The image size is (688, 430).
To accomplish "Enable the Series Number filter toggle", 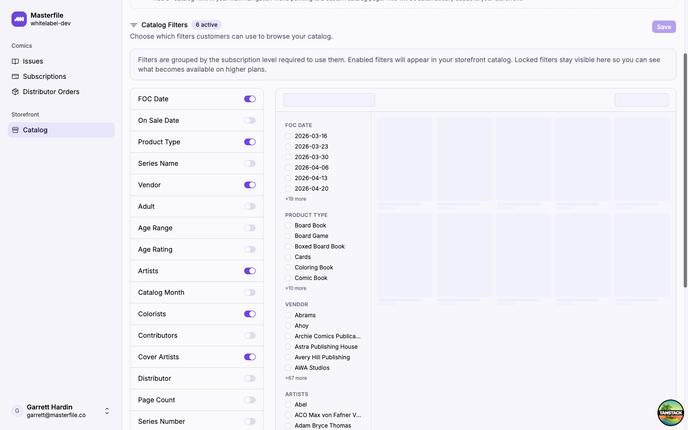I will coord(250,421).
